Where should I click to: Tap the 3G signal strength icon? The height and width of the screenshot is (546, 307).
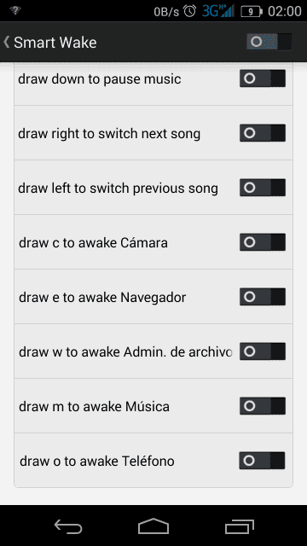pyautogui.click(x=218, y=11)
